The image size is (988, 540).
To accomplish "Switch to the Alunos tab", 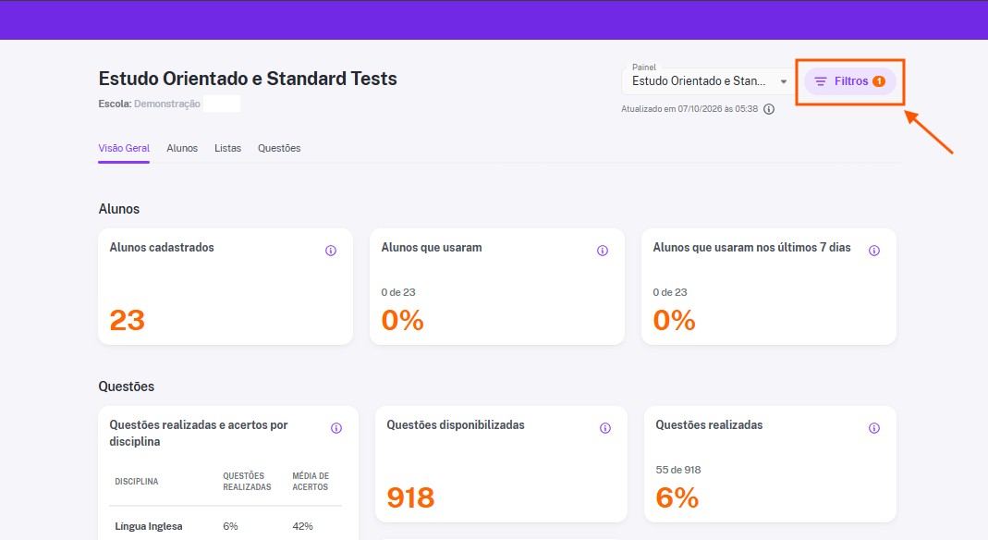I will point(182,149).
